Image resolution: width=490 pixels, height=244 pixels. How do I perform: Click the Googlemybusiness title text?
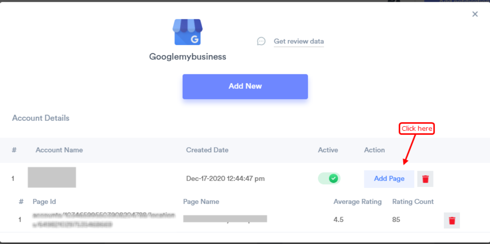(x=188, y=57)
